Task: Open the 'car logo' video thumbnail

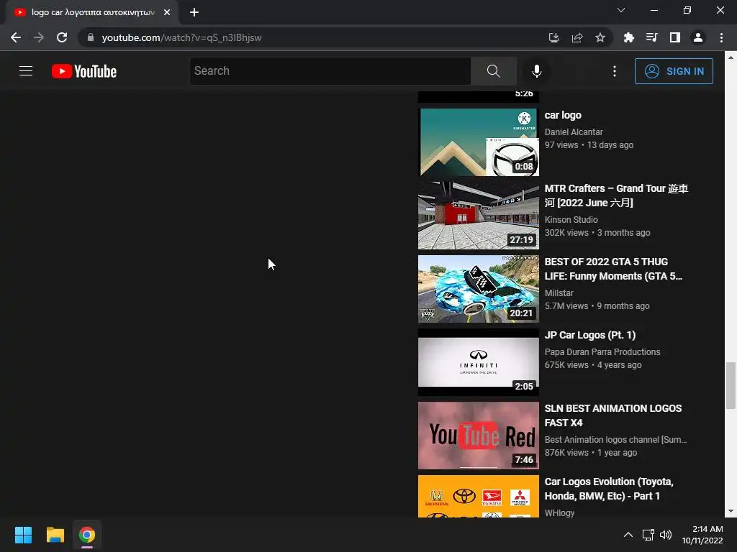Action: [x=479, y=142]
